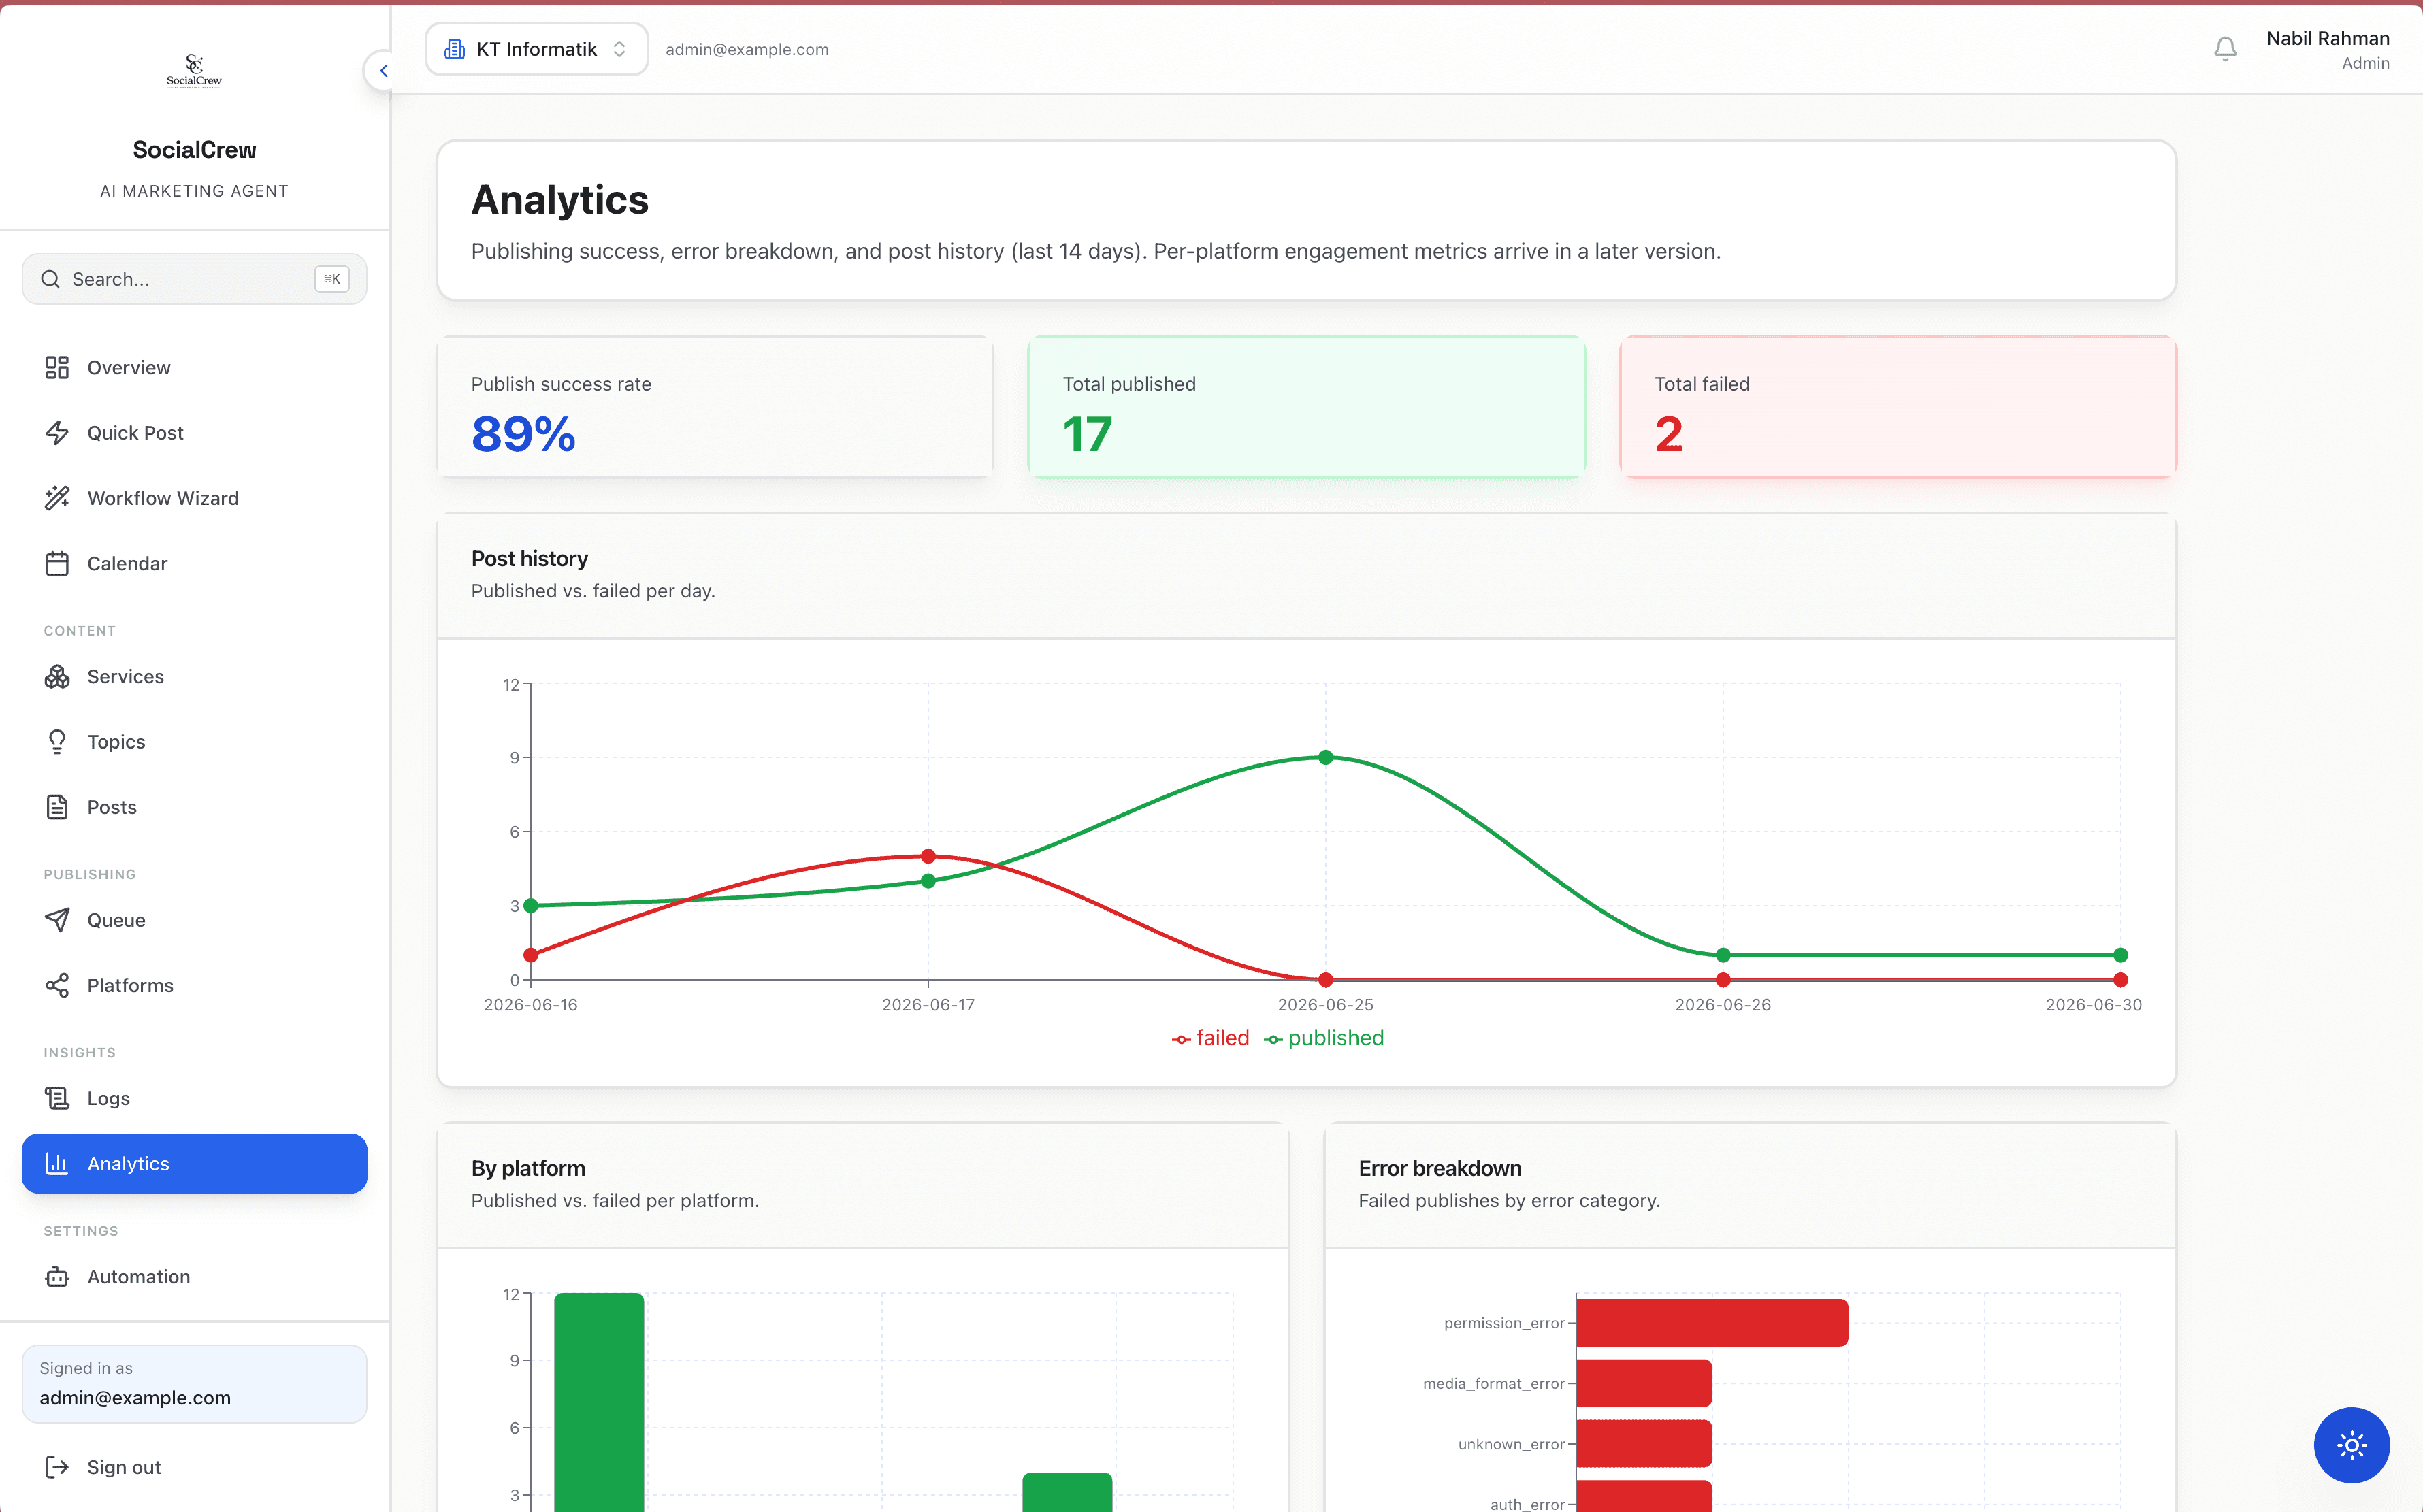
Task: Click the unknown_error bar
Action: tap(1644, 1444)
